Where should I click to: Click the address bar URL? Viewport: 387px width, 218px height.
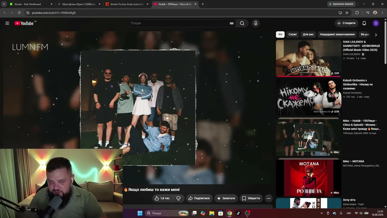(54, 13)
